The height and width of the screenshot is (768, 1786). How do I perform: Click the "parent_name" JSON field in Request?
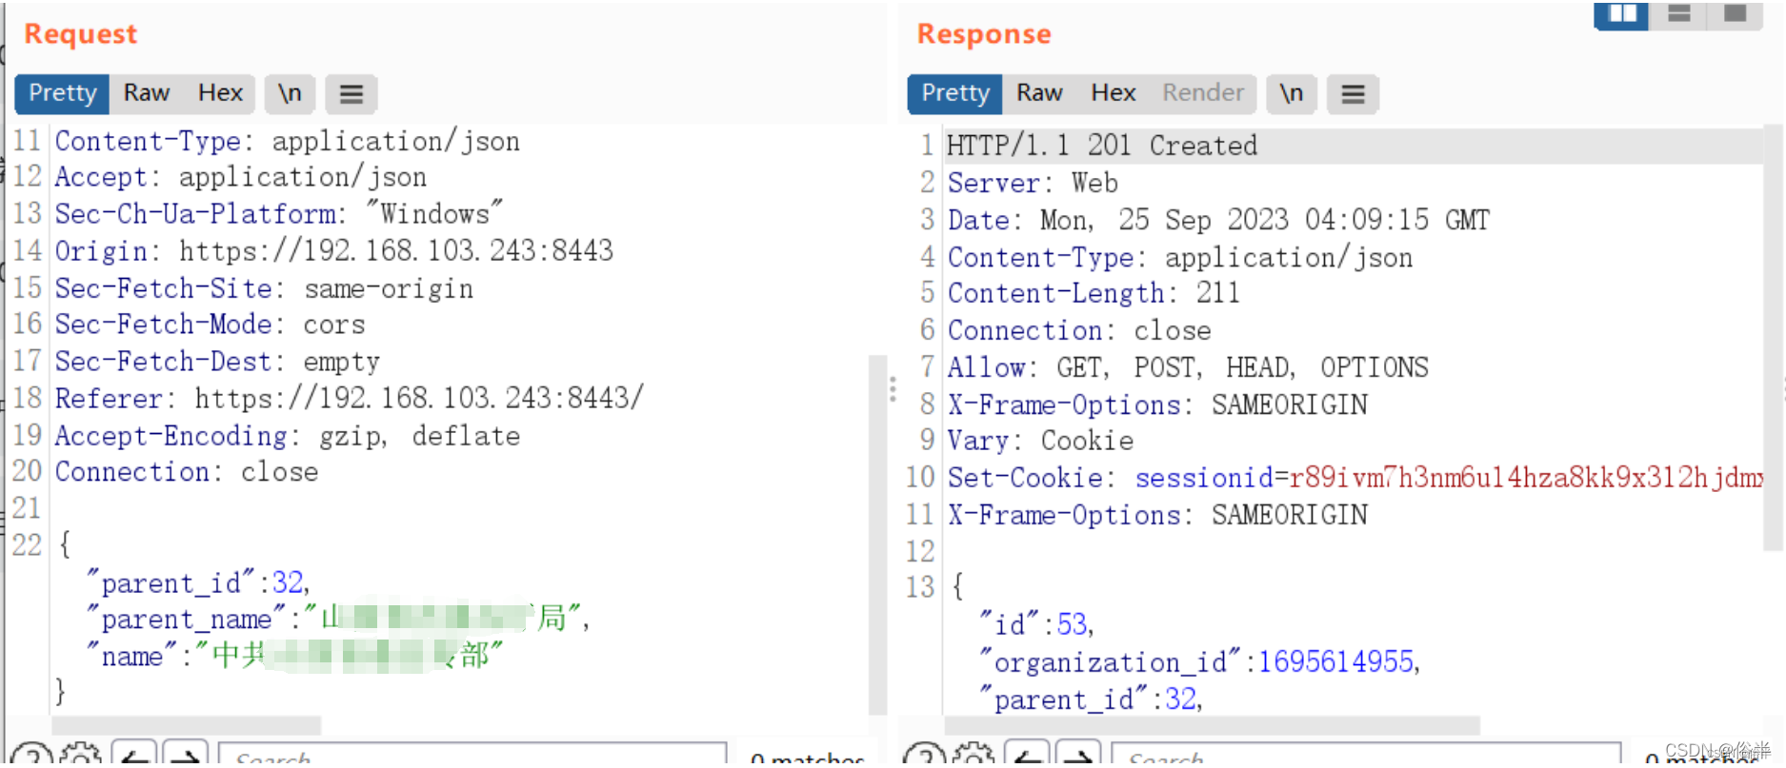[x=338, y=620]
